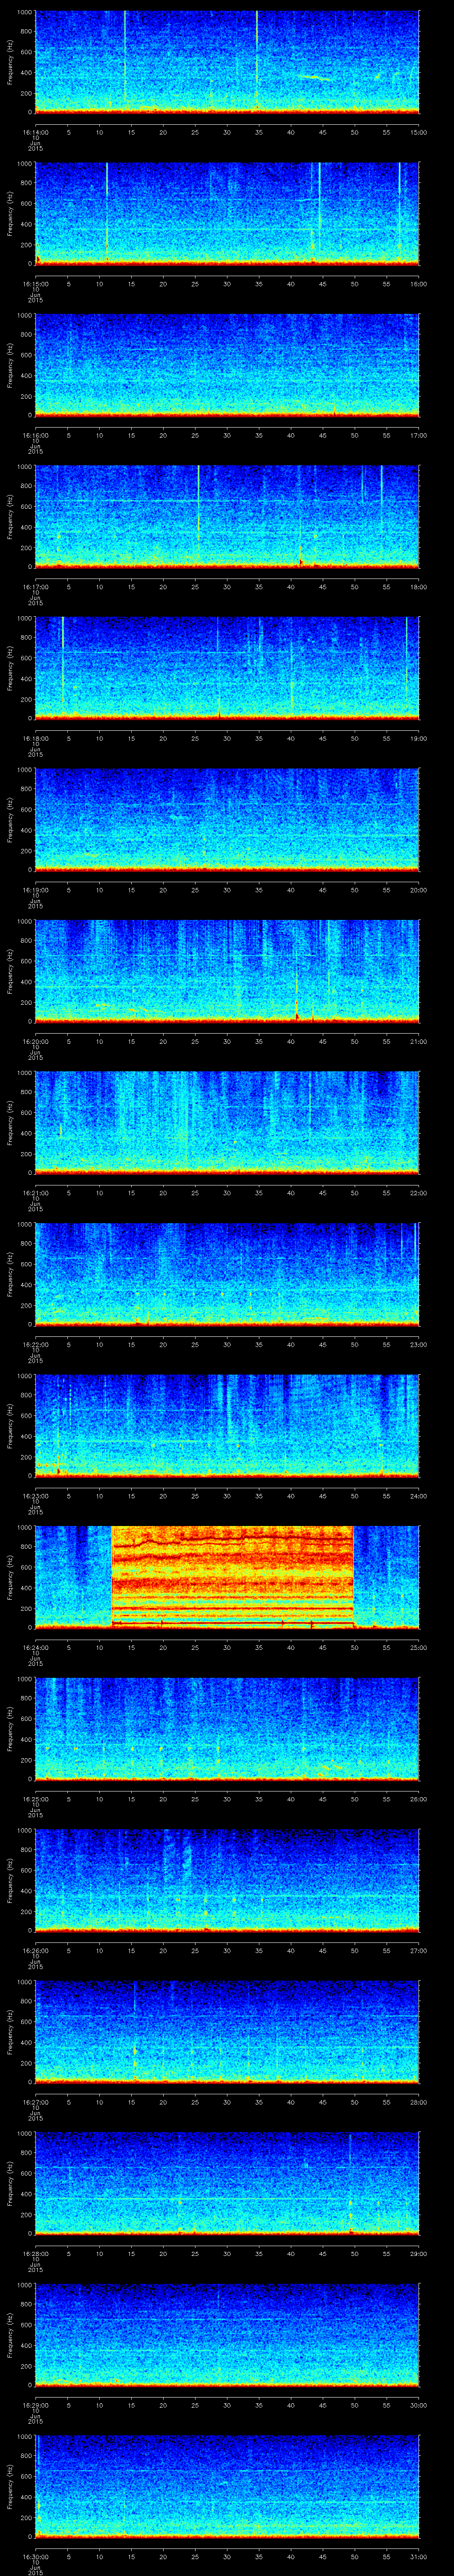Image resolution: width=454 pixels, height=2576 pixels.
Task: Click "Frequency (Hz)" label of the 16:14:00 panel
Action: pyautogui.click(x=10, y=62)
